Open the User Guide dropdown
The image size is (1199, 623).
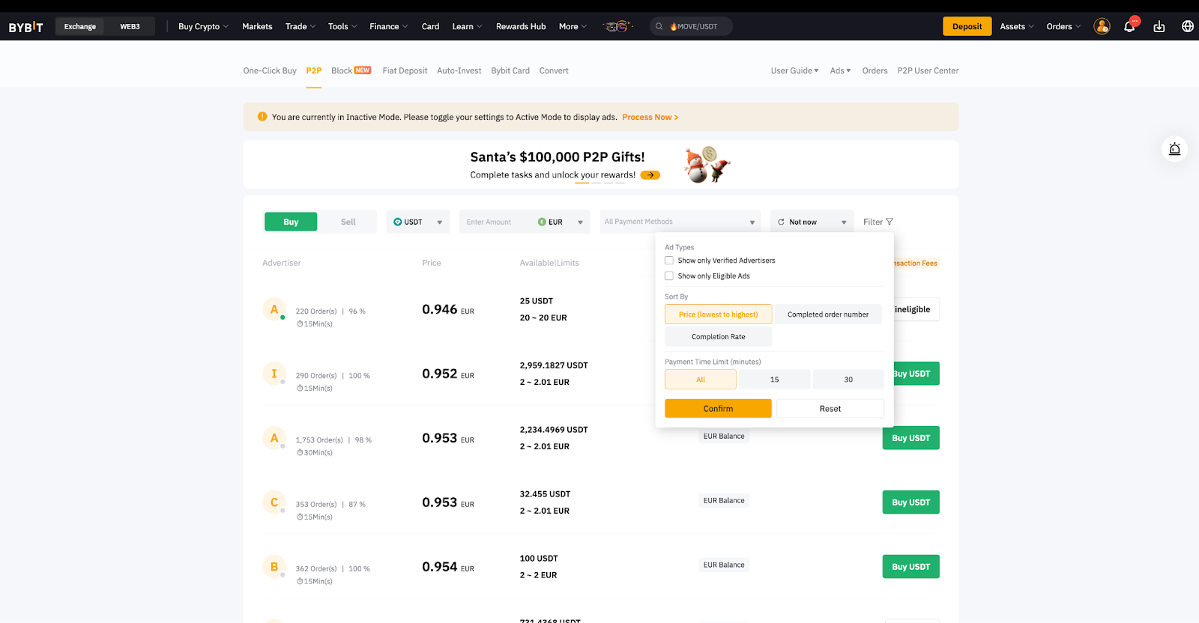[x=794, y=70]
